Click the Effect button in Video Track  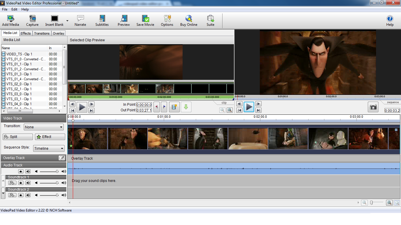tap(50, 137)
